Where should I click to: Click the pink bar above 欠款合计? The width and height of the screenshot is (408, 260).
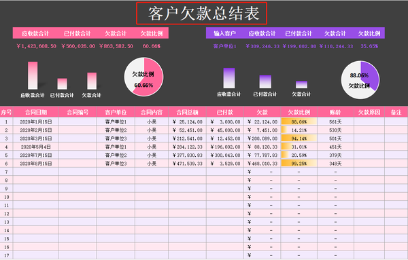(x=92, y=81)
